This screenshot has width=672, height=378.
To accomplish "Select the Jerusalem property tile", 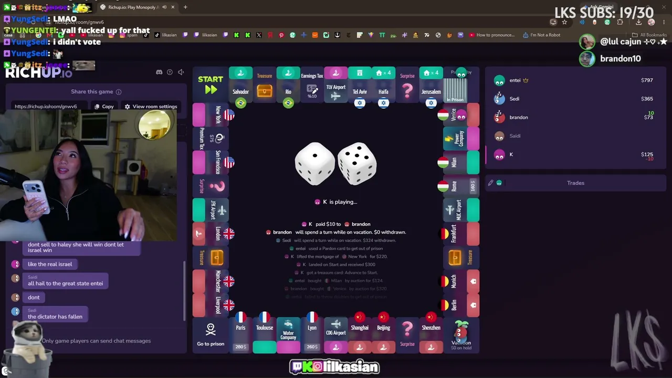I will point(431,85).
